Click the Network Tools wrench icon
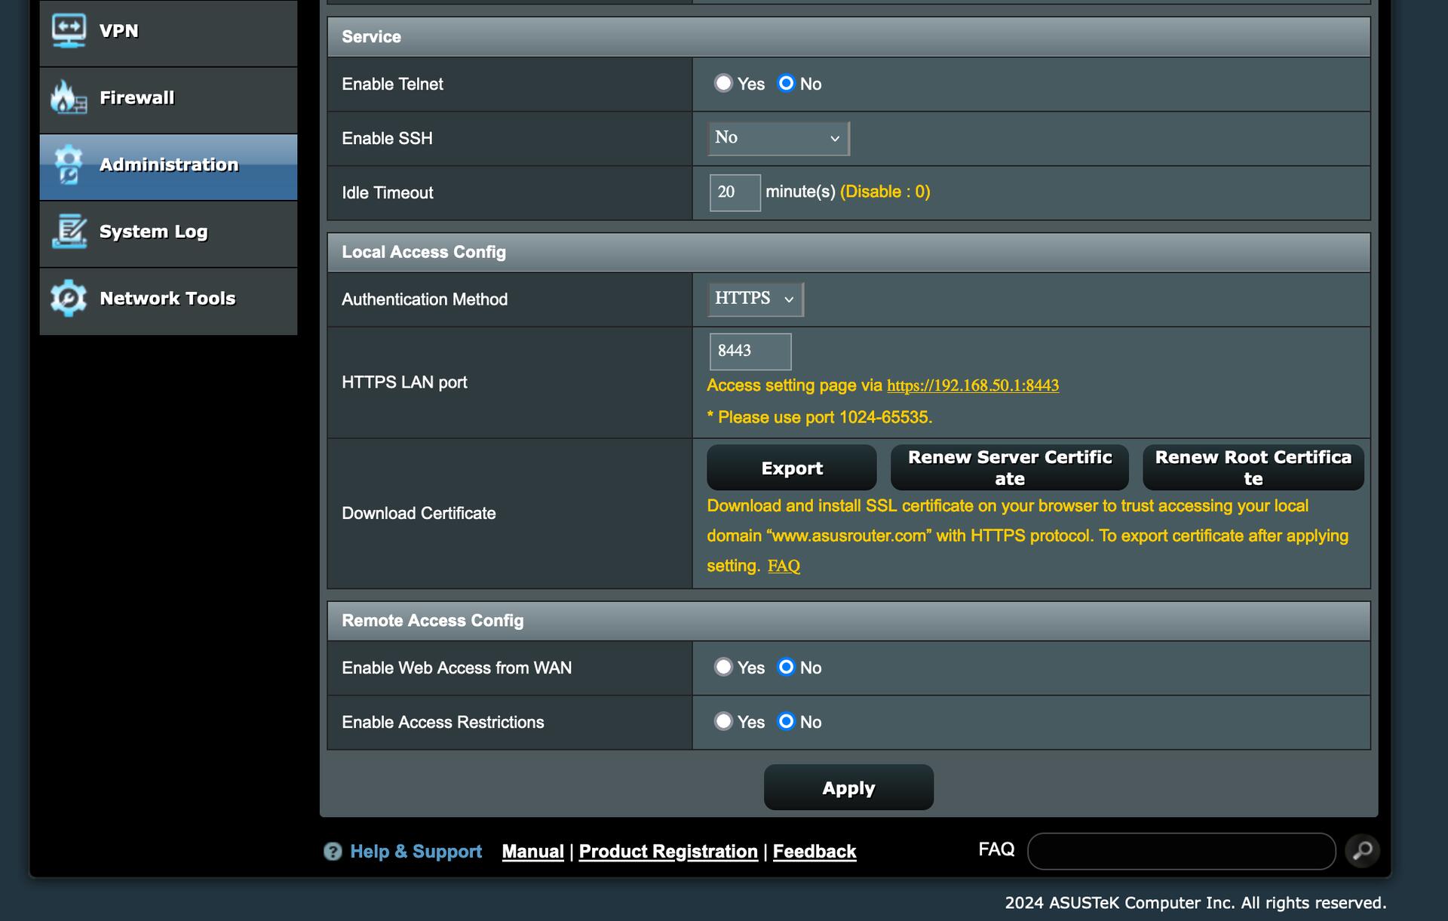Image resolution: width=1448 pixels, height=921 pixels. 69,299
